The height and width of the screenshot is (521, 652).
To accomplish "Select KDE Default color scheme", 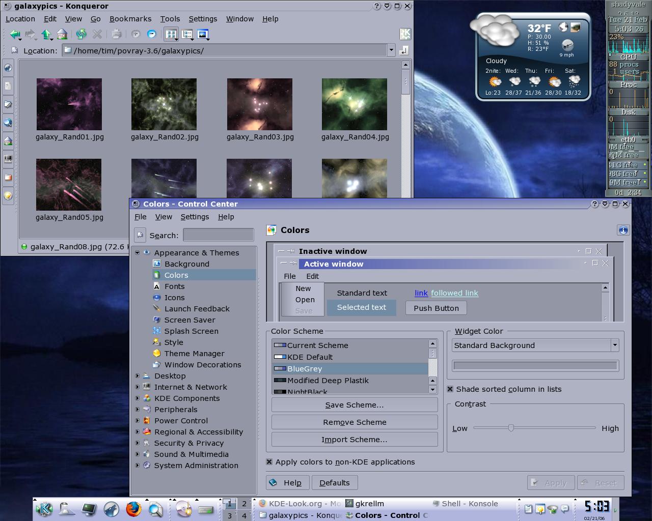I will tap(350, 357).
